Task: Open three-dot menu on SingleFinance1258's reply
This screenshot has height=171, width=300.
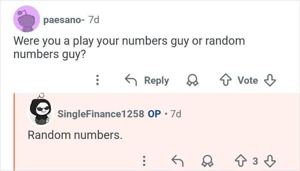Action: click(144, 161)
